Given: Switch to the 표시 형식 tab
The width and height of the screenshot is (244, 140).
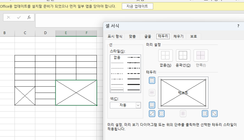Looking at the screenshot, I should tap(115, 36).
